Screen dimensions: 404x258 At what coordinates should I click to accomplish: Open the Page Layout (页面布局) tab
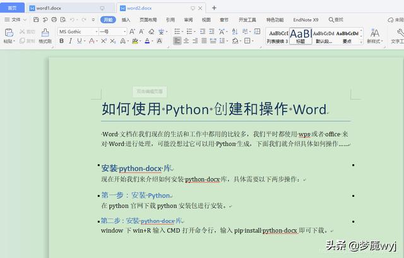148,20
